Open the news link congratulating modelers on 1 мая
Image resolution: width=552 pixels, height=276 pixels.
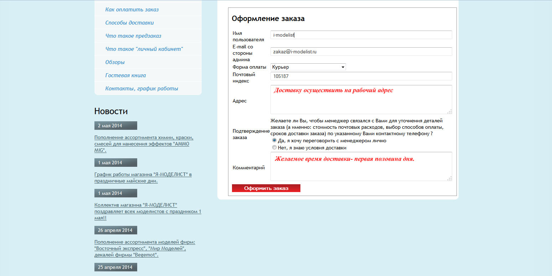148,211
